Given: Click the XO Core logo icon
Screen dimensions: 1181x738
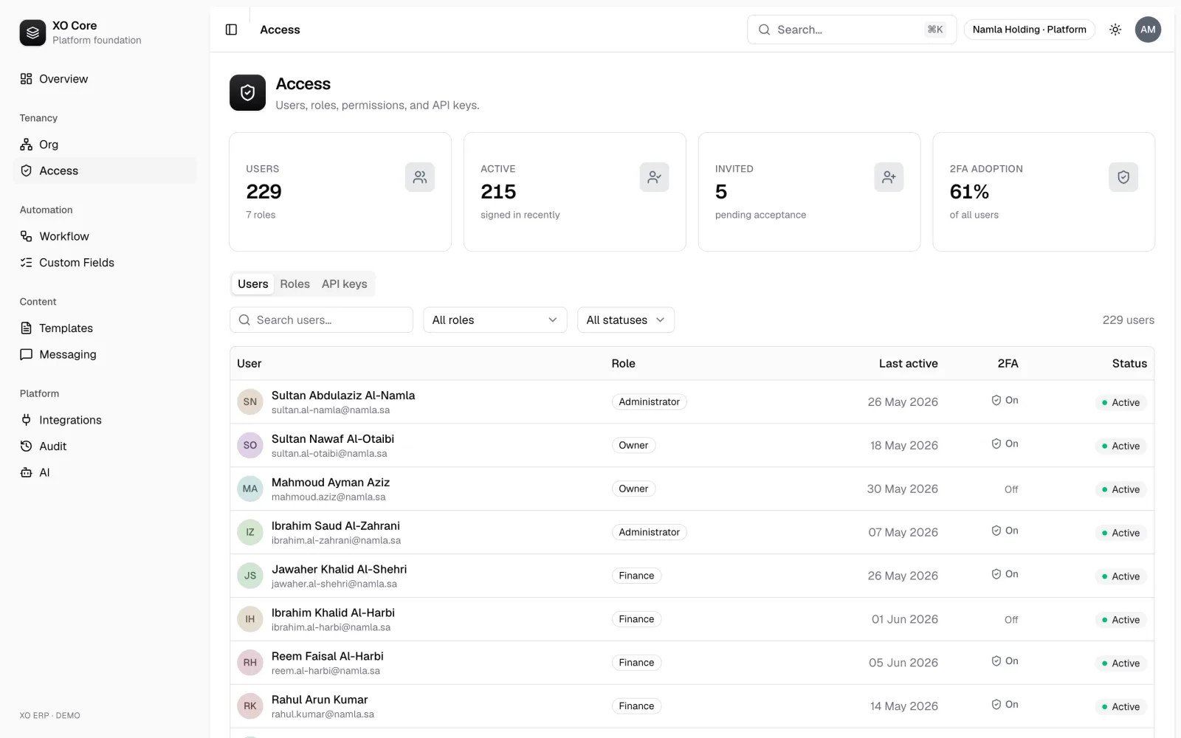Looking at the screenshot, I should (x=32, y=32).
